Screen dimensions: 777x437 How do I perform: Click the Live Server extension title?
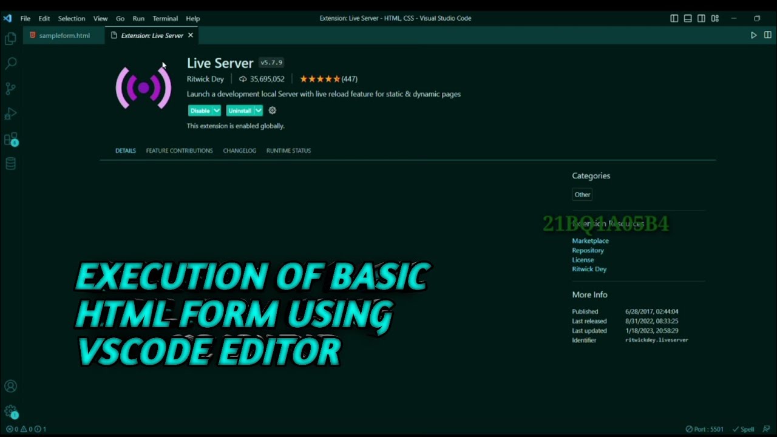point(220,63)
